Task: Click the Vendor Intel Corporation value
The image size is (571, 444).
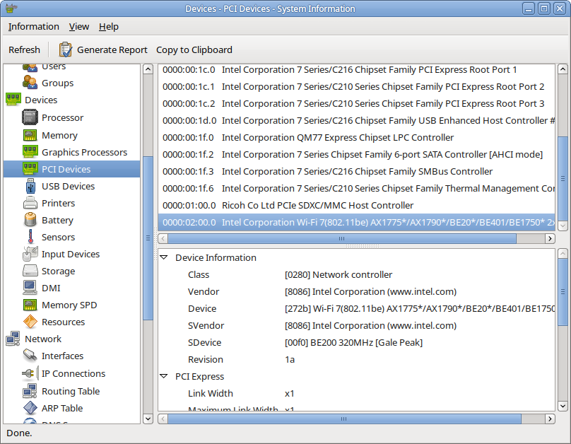Action: point(370,291)
